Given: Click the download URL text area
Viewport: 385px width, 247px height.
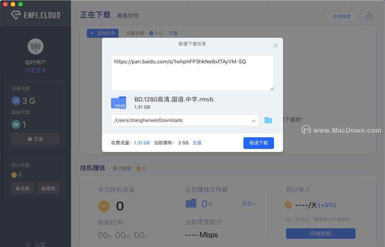Looking at the screenshot, I should [x=192, y=73].
